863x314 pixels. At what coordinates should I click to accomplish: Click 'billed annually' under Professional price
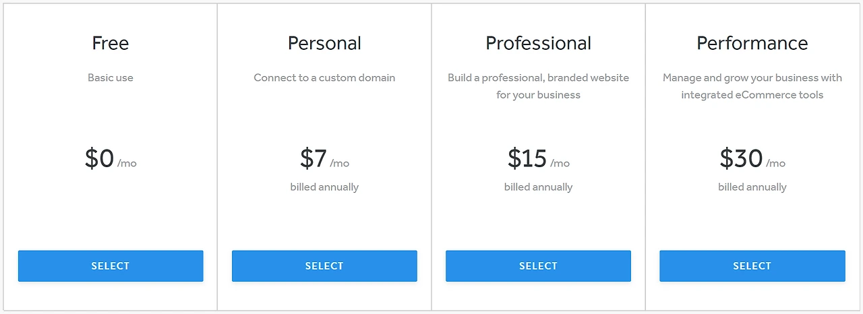tap(538, 187)
